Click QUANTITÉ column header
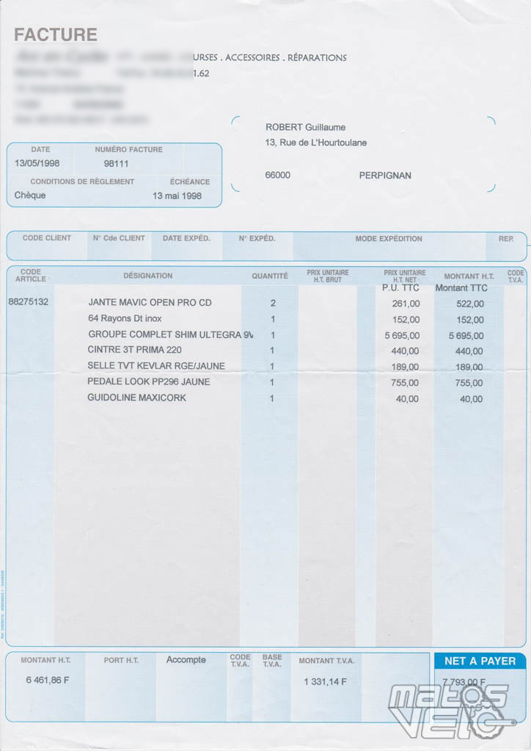 point(270,276)
